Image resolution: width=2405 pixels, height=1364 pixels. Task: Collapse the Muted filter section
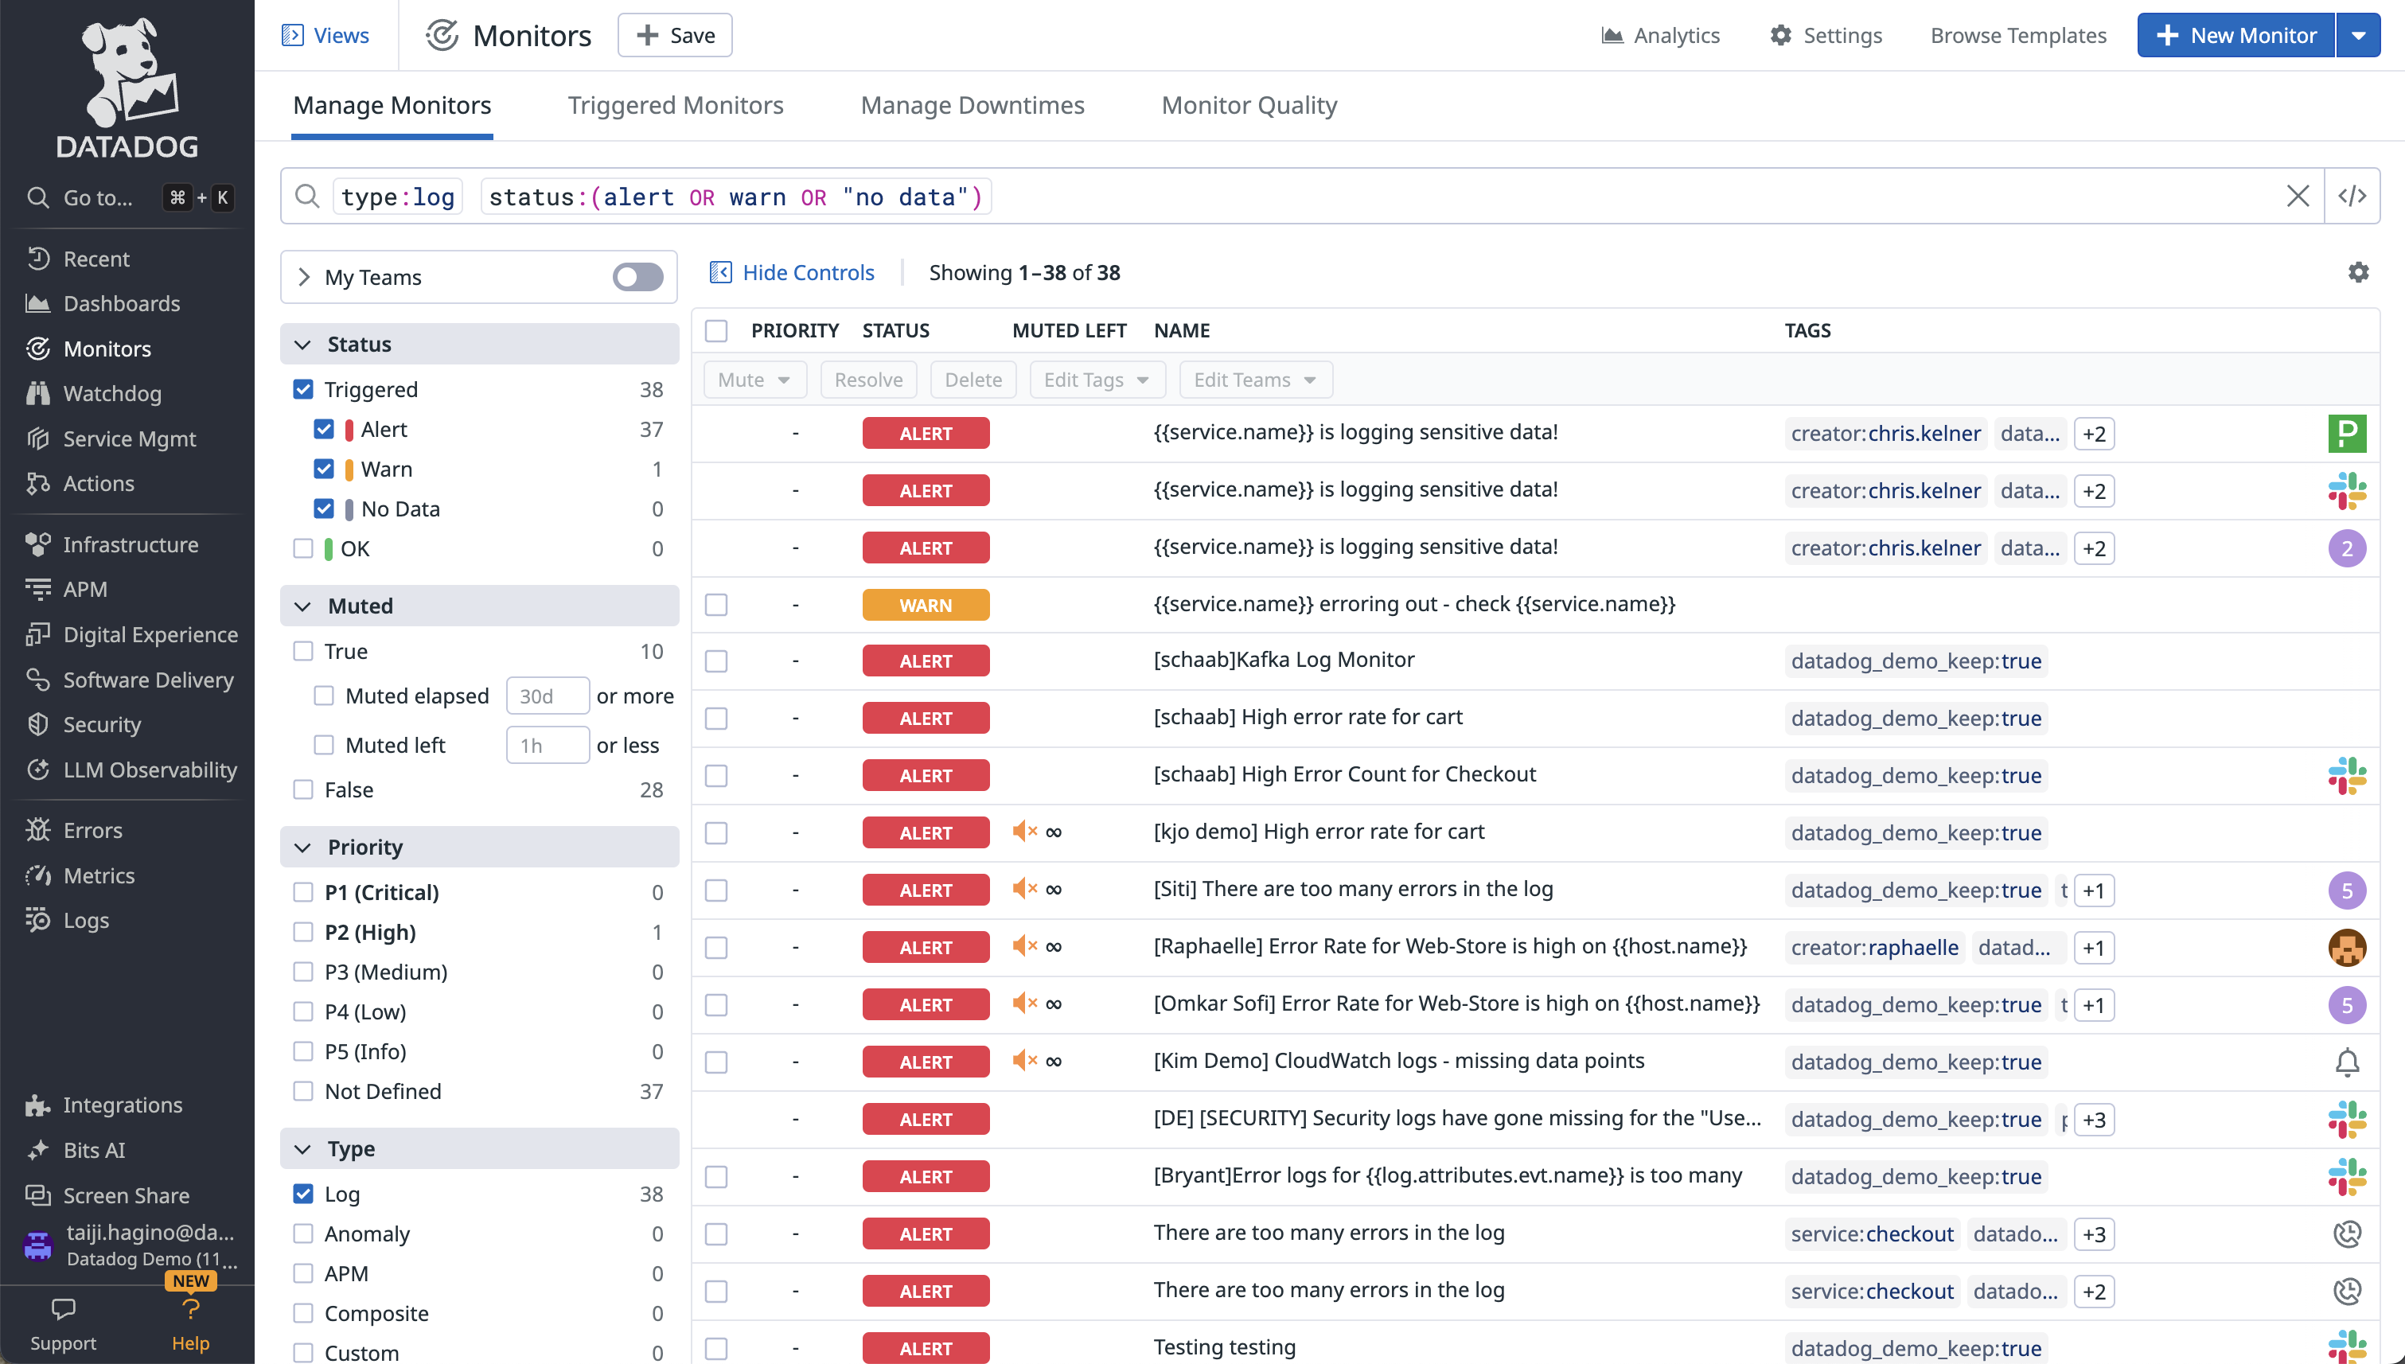[x=302, y=606]
